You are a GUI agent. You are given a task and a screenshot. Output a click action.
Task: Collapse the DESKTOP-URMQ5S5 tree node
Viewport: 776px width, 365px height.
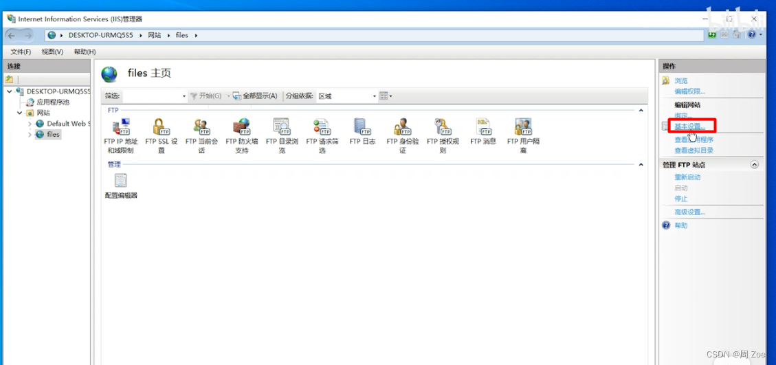click(x=10, y=91)
